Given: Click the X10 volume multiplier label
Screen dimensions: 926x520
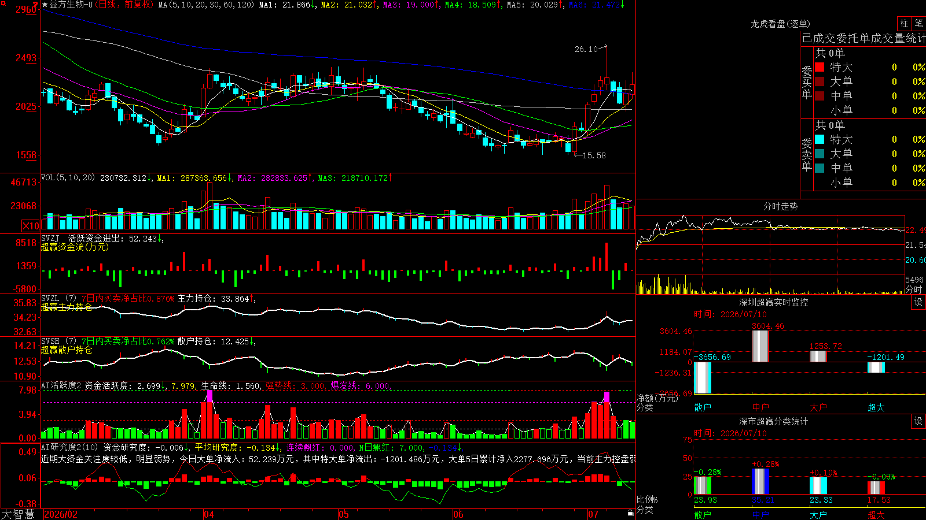Looking at the screenshot, I should pyautogui.click(x=31, y=226).
